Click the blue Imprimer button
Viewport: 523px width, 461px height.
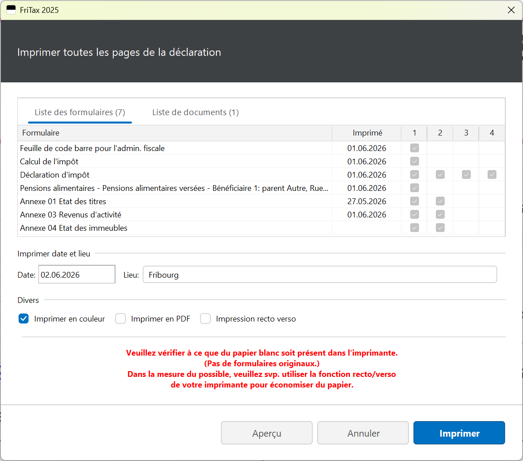[459, 433]
